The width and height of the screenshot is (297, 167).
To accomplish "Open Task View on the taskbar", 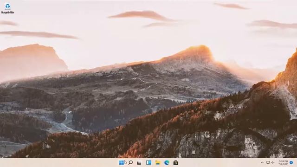I will 139,163.
